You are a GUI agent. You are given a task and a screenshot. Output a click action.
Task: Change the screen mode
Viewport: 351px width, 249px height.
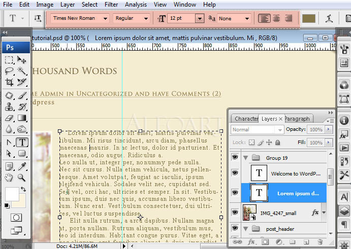(x=17, y=230)
